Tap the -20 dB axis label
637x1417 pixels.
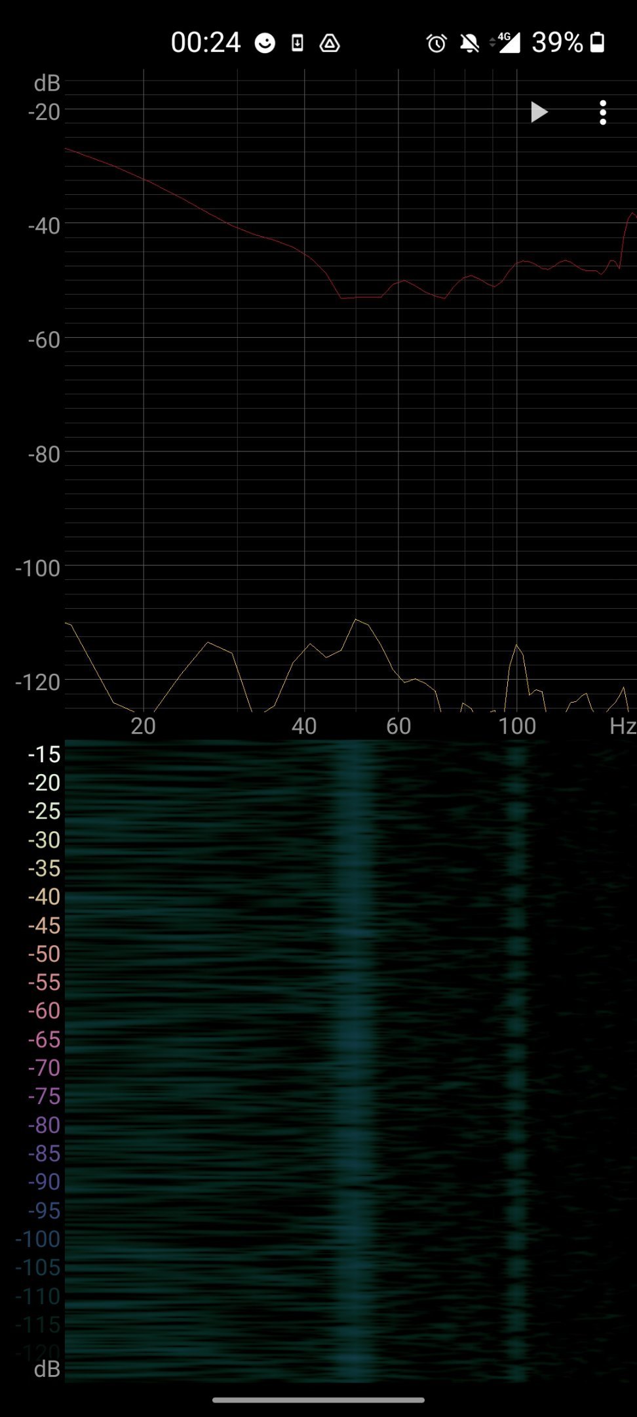click(44, 112)
